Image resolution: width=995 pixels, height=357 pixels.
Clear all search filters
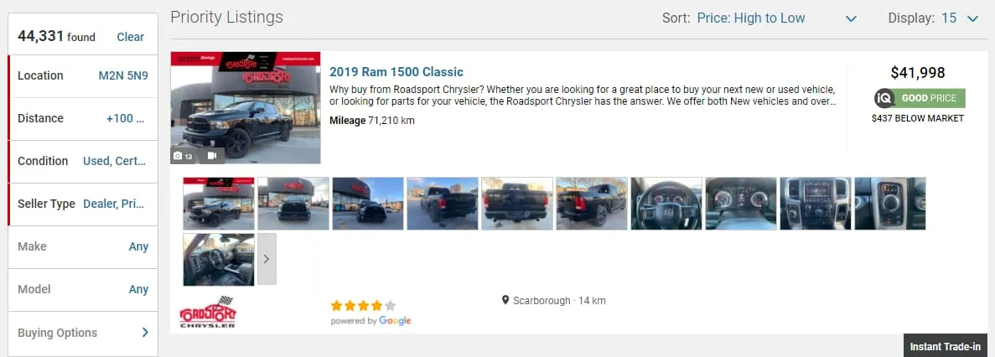pyautogui.click(x=130, y=37)
